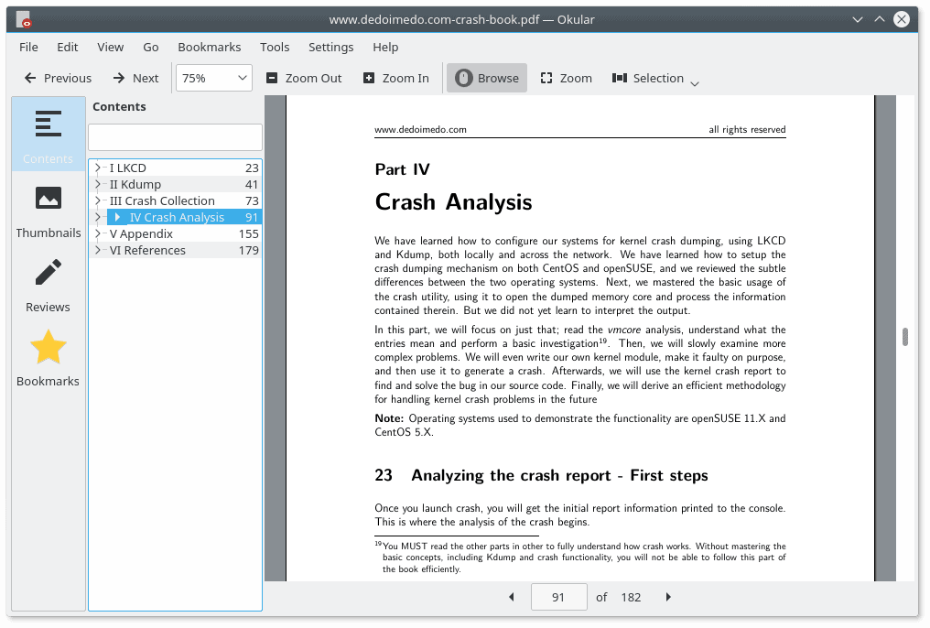Activate the Zoom selection tool
Screen dimensions: 930x628
tap(566, 79)
